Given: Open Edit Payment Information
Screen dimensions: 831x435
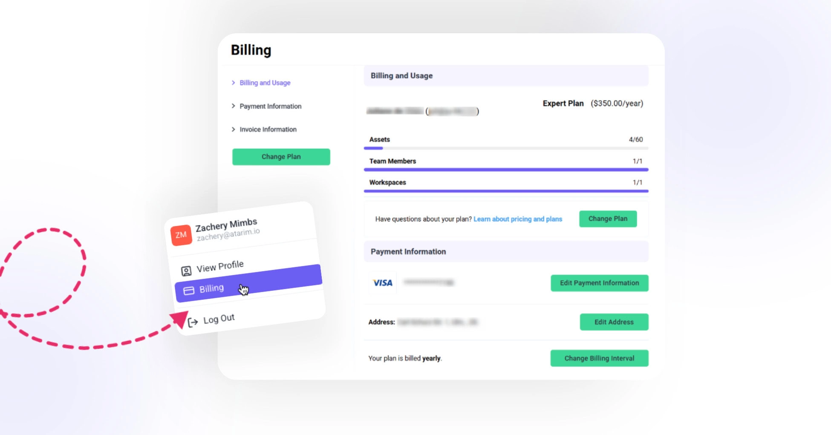Looking at the screenshot, I should (599, 283).
